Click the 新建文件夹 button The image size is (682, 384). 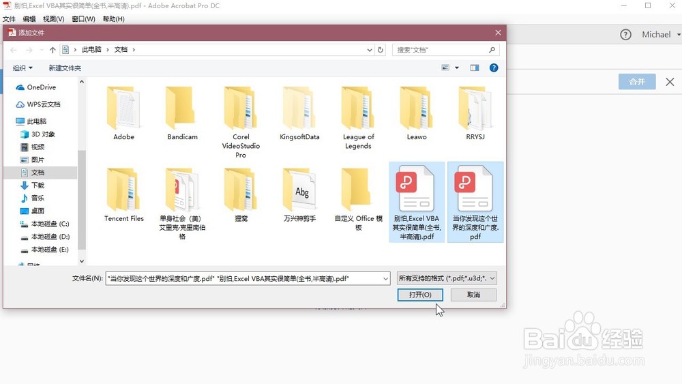65,68
